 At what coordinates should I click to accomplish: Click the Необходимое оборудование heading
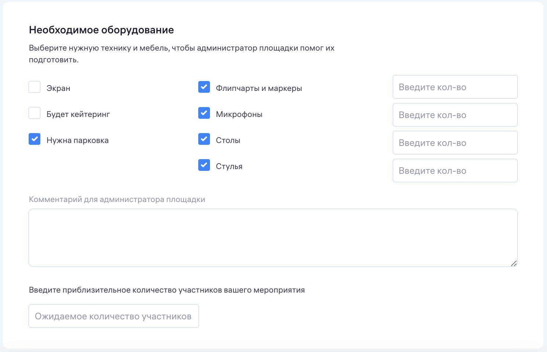[x=101, y=30]
